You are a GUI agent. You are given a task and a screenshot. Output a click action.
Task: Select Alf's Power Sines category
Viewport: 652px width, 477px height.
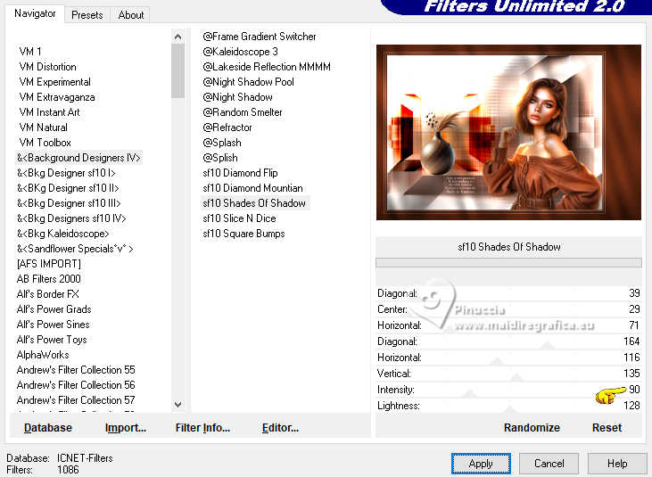pyautogui.click(x=54, y=325)
